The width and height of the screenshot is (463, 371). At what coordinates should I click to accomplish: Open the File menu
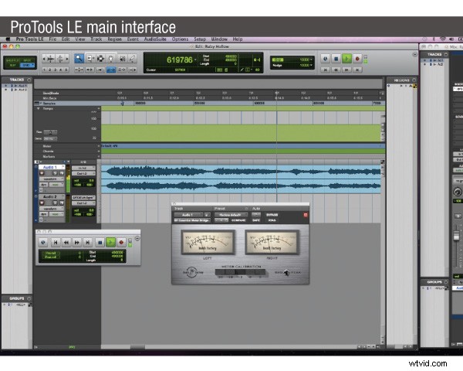[52, 39]
